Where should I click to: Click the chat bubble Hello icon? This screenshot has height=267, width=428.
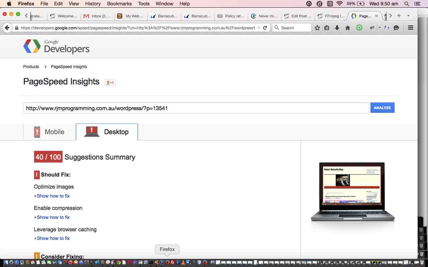pyautogui.click(x=397, y=28)
